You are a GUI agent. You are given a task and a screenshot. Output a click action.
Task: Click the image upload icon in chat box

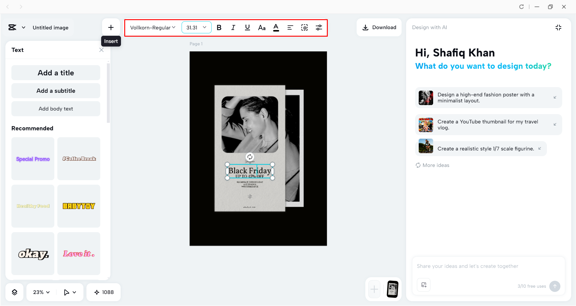point(423,285)
